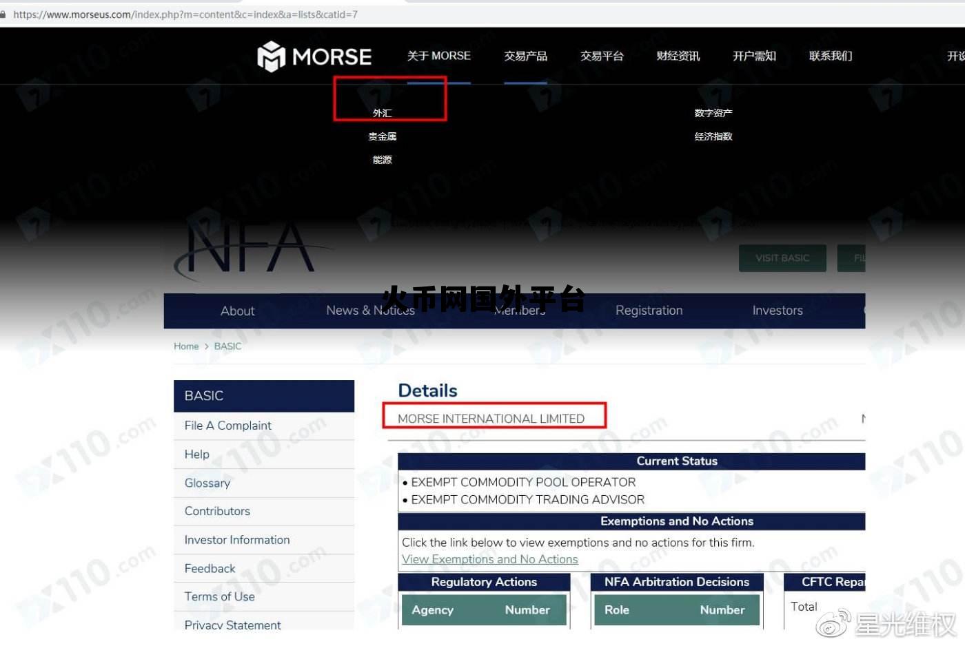
Task: Click the BASIC sidebar header
Action: tap(264, 396)
